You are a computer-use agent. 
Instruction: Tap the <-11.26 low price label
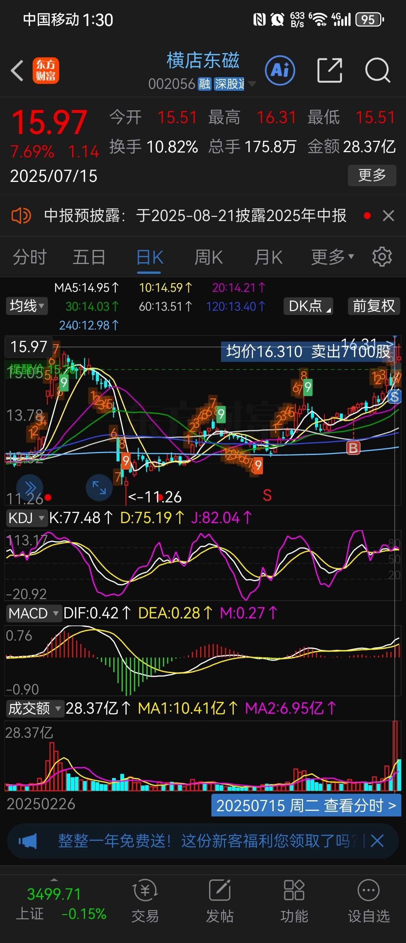(x=155, y=497)
